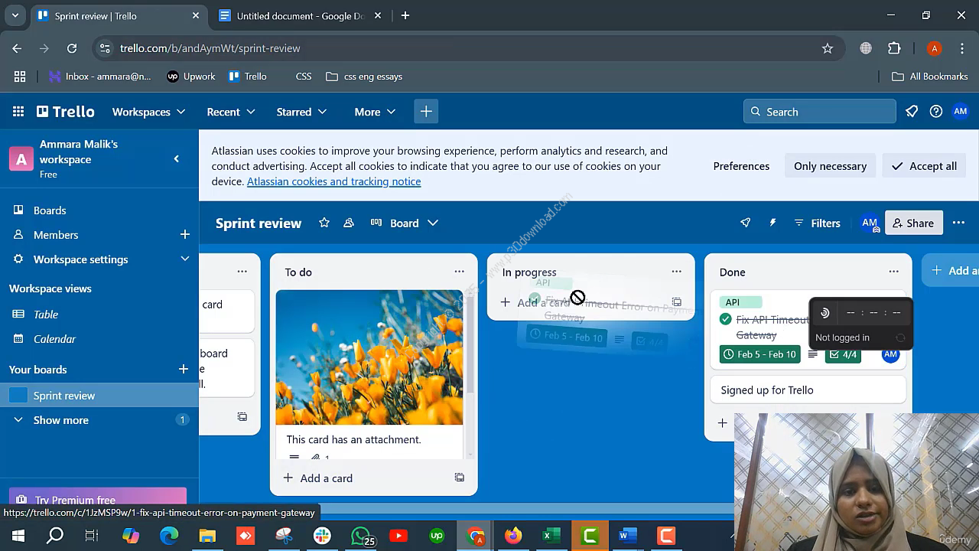Open the Trello app switcher grid
This screenshot has height=551, width=979.
[18, 112]
